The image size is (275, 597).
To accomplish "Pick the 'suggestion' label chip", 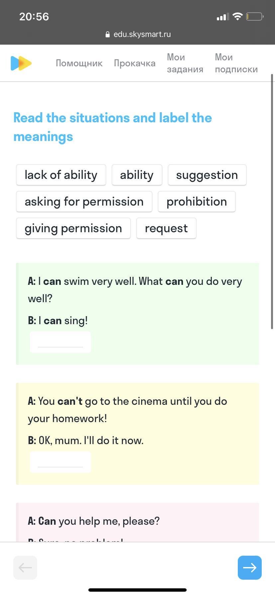I will pos(207,175).
